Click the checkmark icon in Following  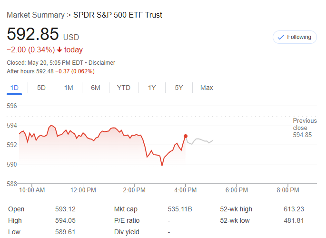tap(281, 37)
